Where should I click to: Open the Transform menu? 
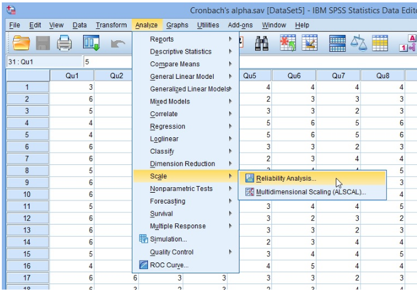coord(111,25)
